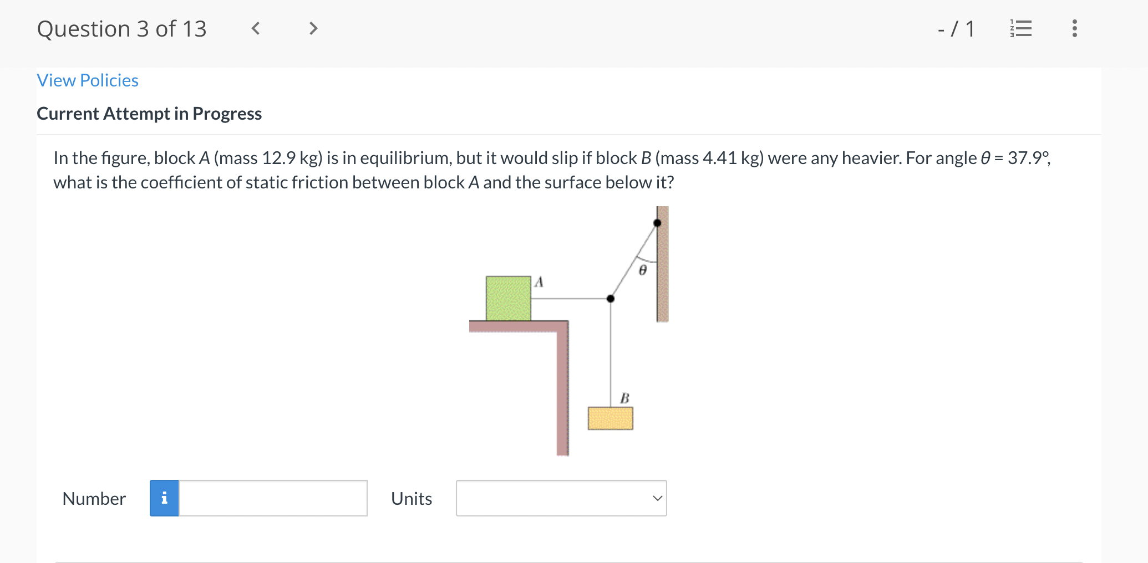Image resolution: width=1148 pixels, height=563 pixels.
Task: Open the Units dropdown
Action: pos(561,498)
